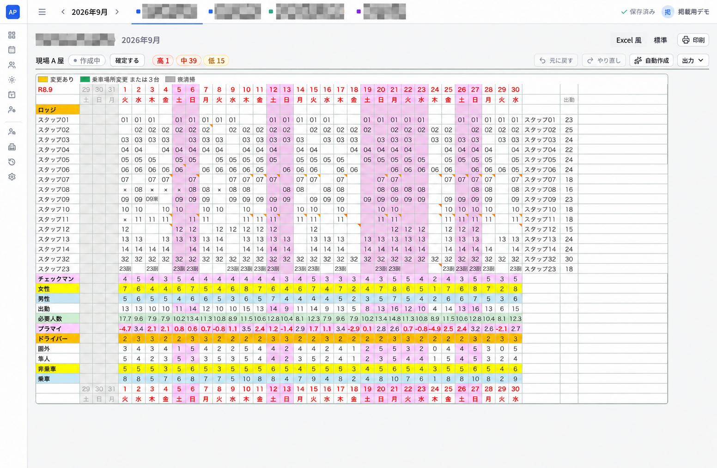717x468 pixels.
Task: Click the R8.9 header cell
Action: point(58,90)
